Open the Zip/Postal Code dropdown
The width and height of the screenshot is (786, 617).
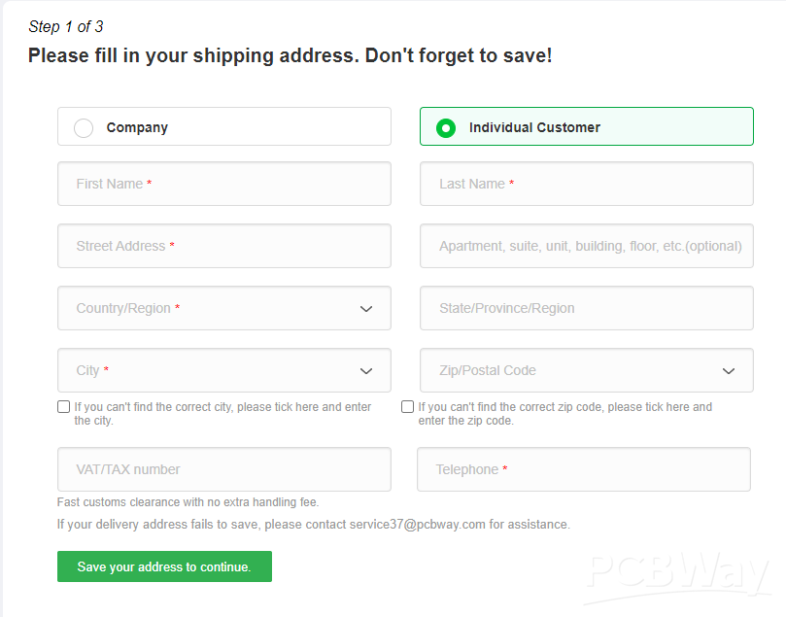[586, 370]
